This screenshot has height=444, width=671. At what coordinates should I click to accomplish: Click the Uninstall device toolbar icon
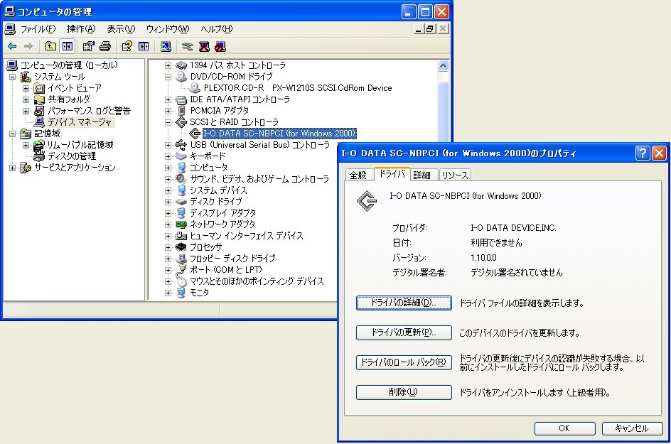(204, 45)
